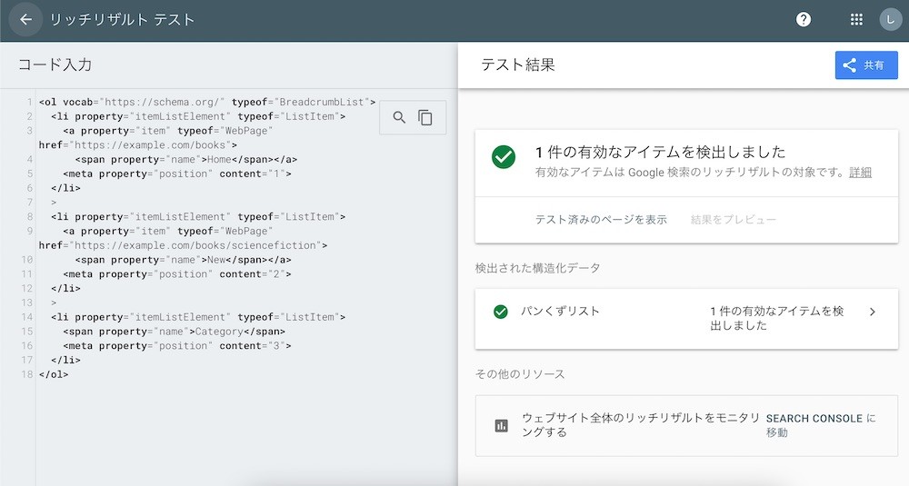This screenshot has width=909, height=486.
Task: Expand the パンくずリスト chevron arrow
Action: [x=873, y=312]
